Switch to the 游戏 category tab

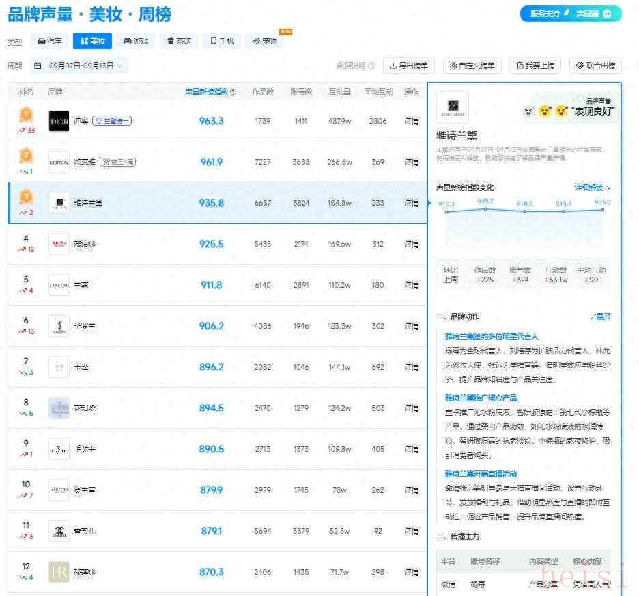[x=136, y=41]
